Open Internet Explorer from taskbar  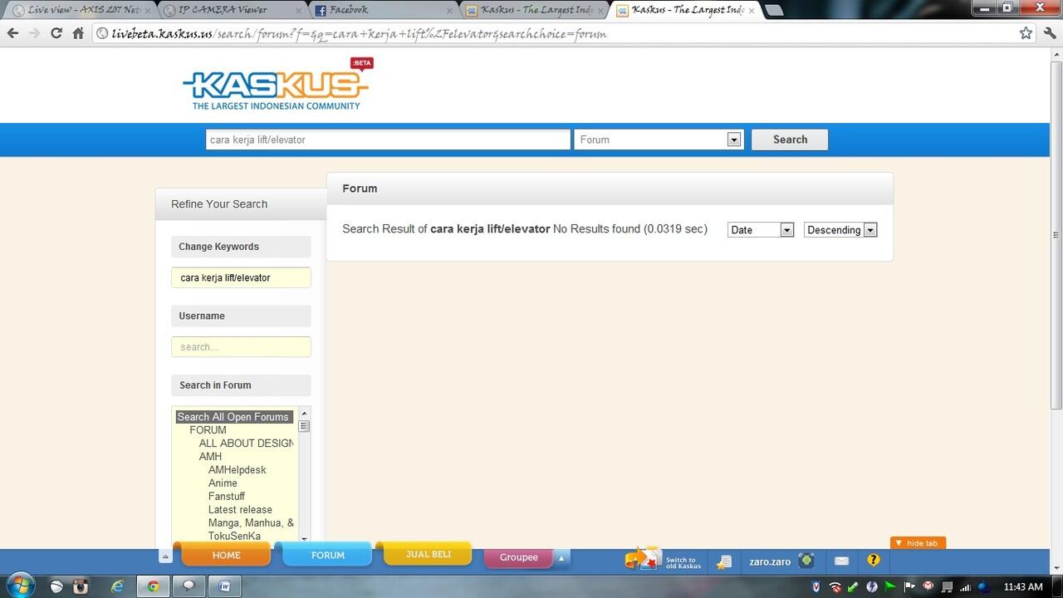point(118,586)
